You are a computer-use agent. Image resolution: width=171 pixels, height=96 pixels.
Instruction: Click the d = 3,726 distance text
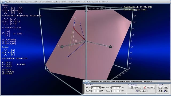coord(18,34)
